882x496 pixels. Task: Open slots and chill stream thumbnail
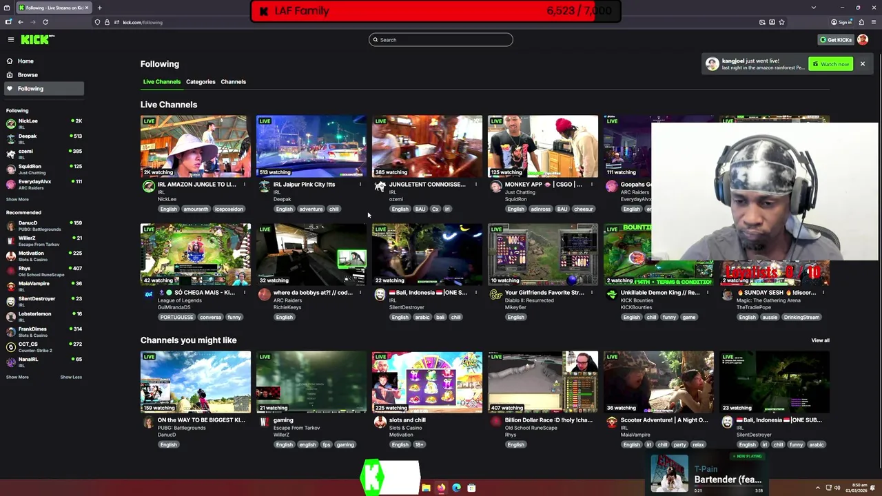tap(427, 382)
